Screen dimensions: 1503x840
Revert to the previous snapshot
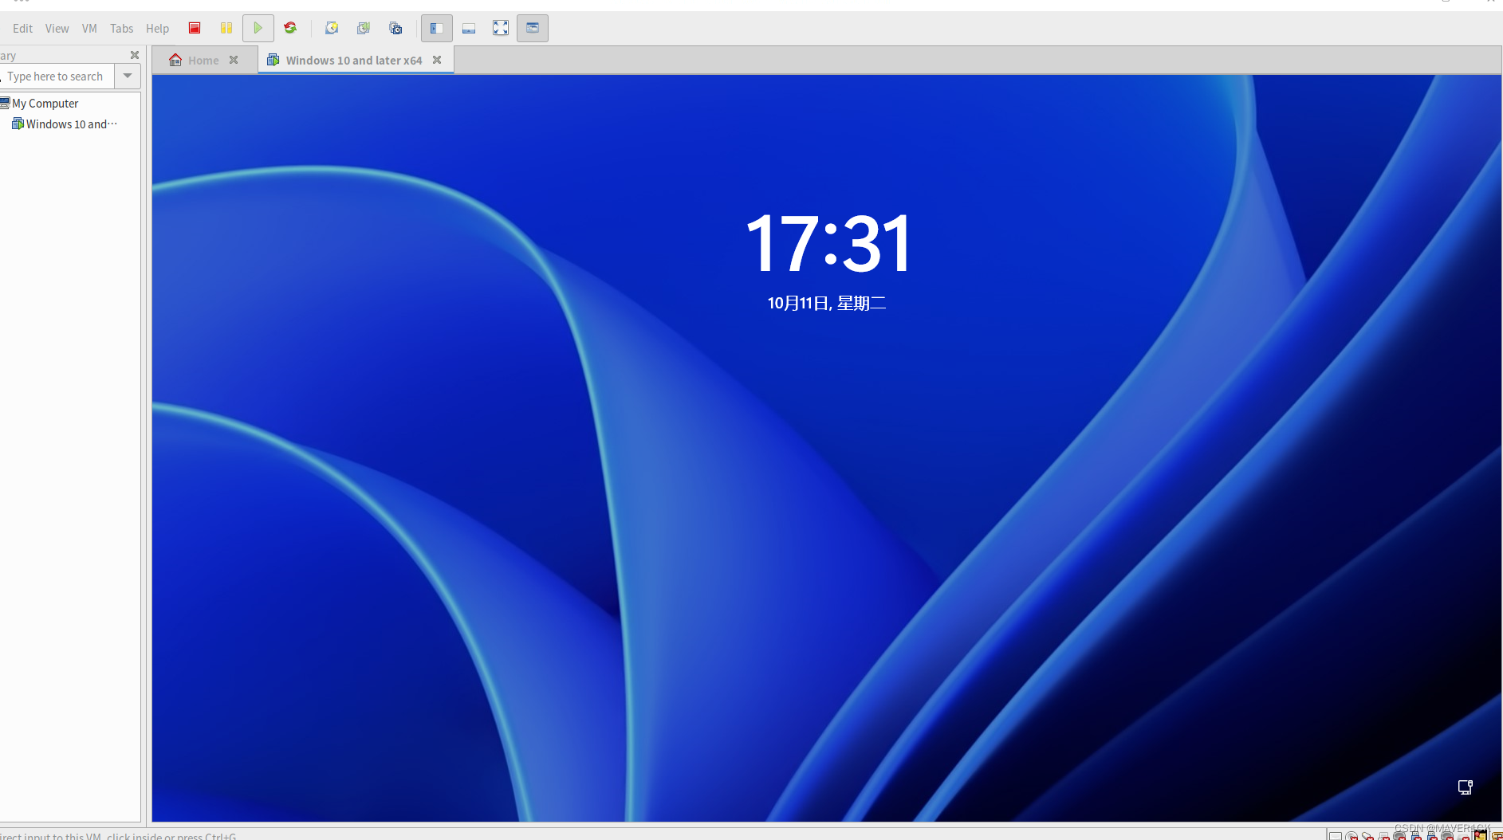pyautogui.click(x=364, y=28)
